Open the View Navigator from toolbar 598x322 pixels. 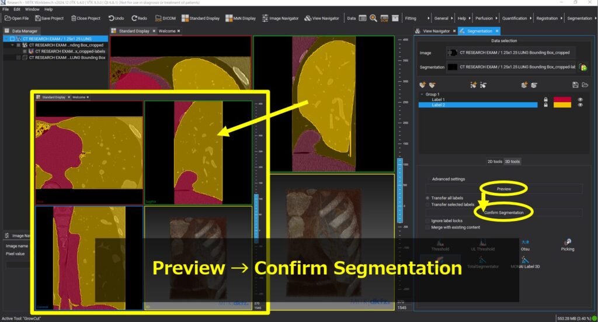322,18
